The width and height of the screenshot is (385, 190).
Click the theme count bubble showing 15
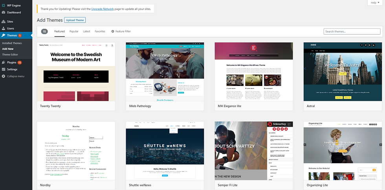[44, 31]
